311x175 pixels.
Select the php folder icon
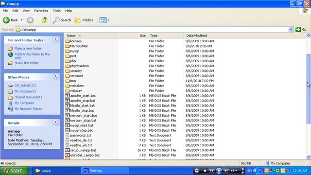pos(68,61)
